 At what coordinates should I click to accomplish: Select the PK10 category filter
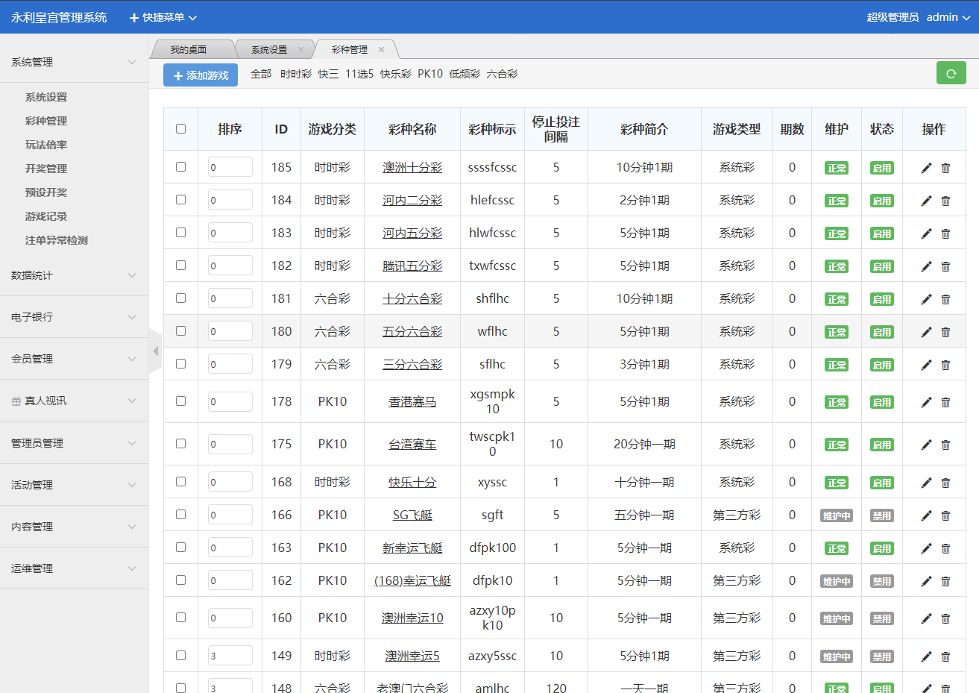click(x=429, y=74)
